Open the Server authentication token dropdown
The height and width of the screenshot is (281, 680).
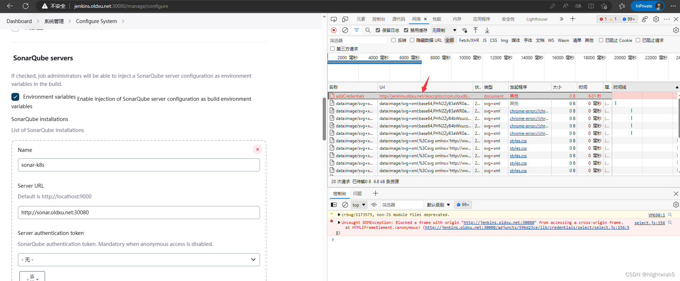pyautogui.click(x=139, y=260)
